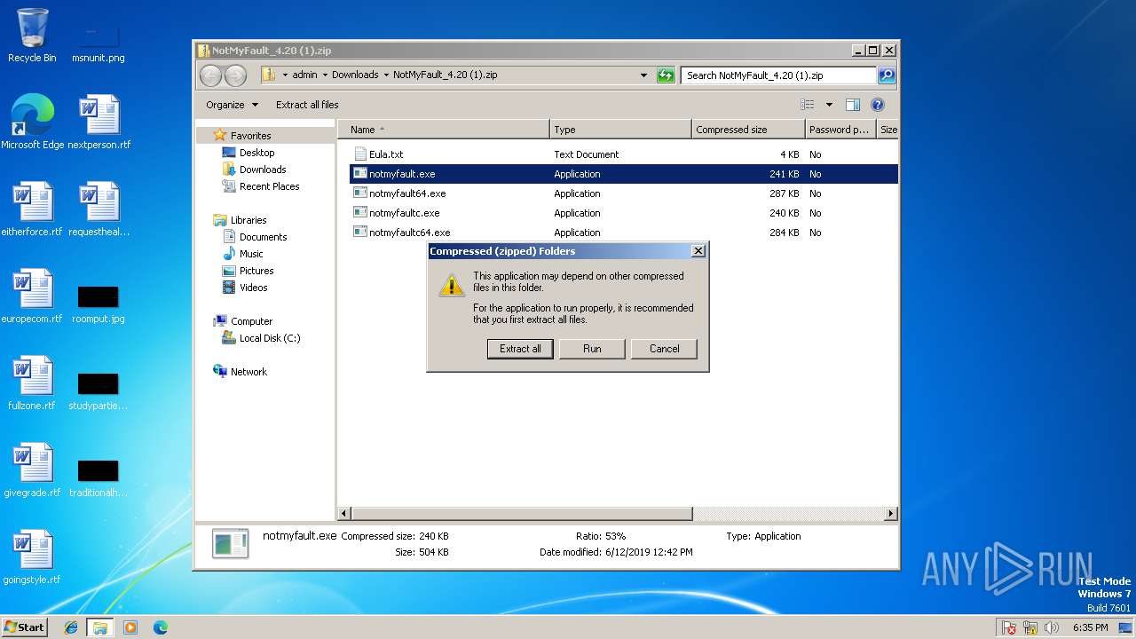Open Desktop in navigation pane
Screen dimensions: 1136x639
point(256,153)
